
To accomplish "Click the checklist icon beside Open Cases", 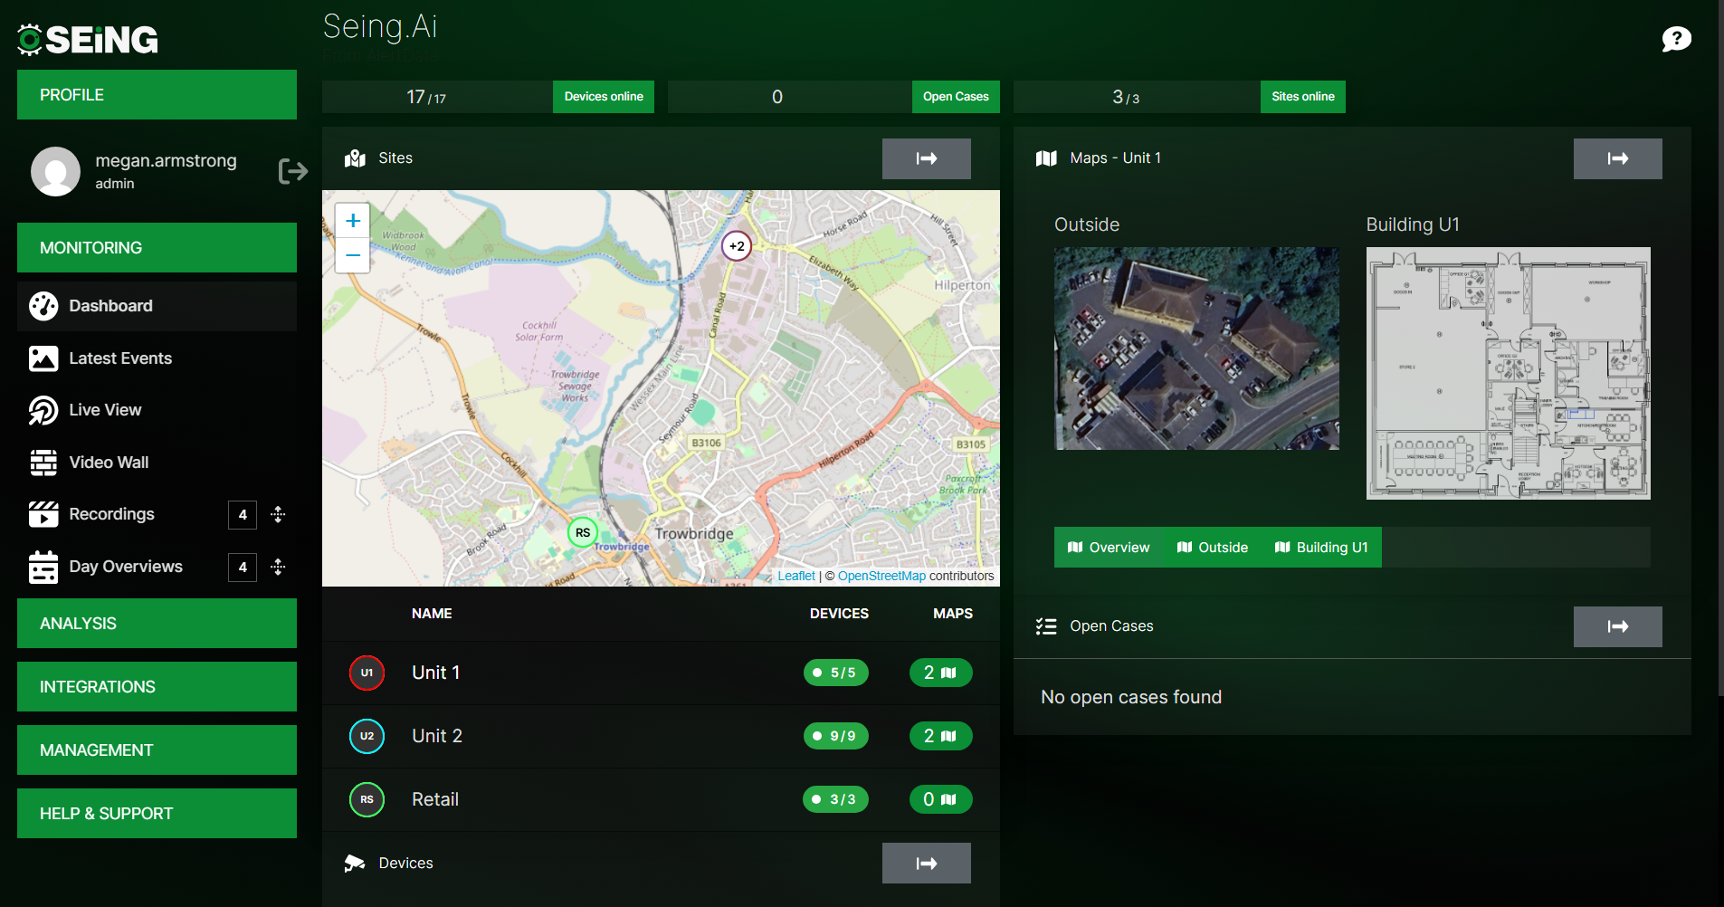I will click(1046, 625).
